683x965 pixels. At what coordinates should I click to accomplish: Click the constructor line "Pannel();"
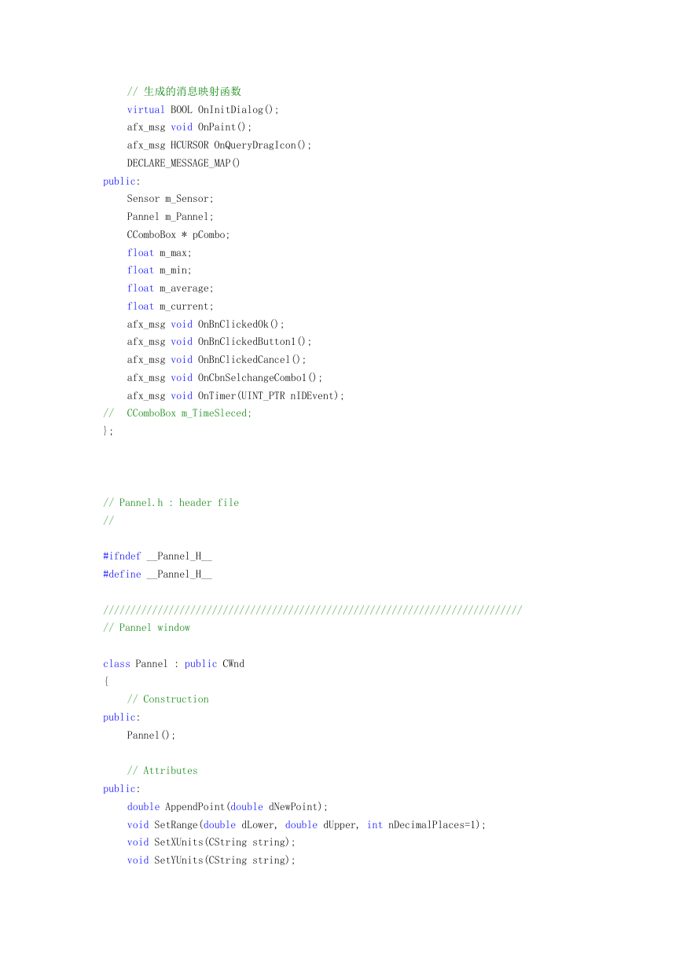point(152,736)
